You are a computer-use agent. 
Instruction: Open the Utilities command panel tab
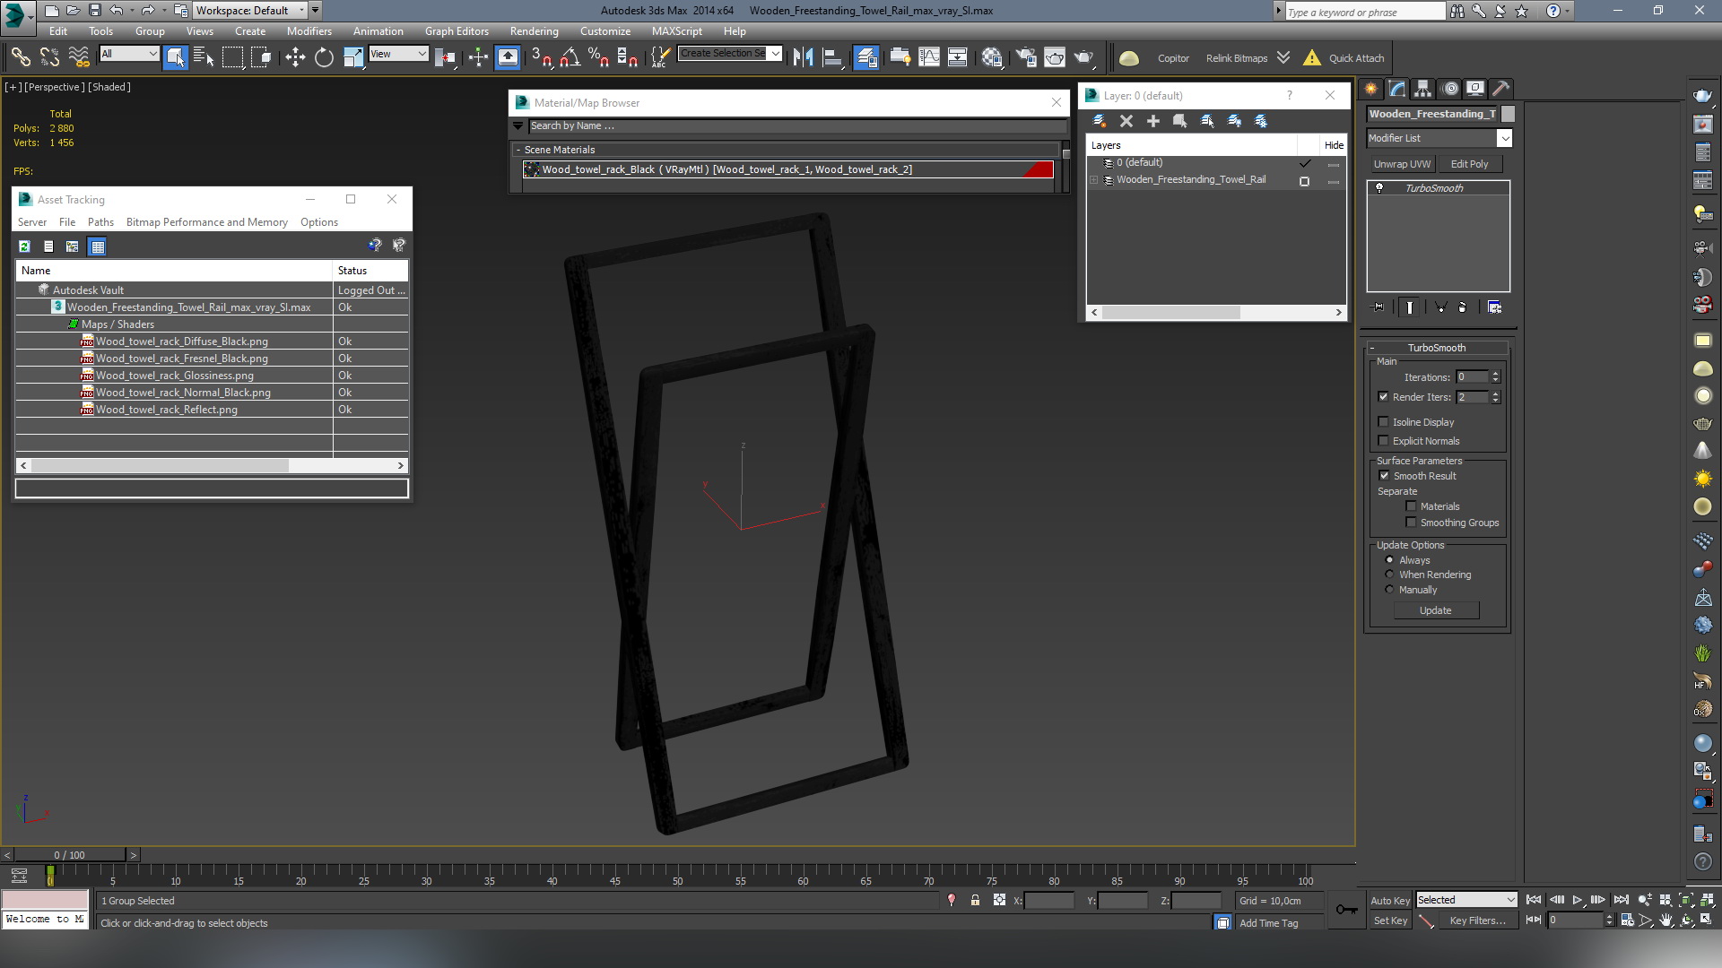[x=1501, y=89]
